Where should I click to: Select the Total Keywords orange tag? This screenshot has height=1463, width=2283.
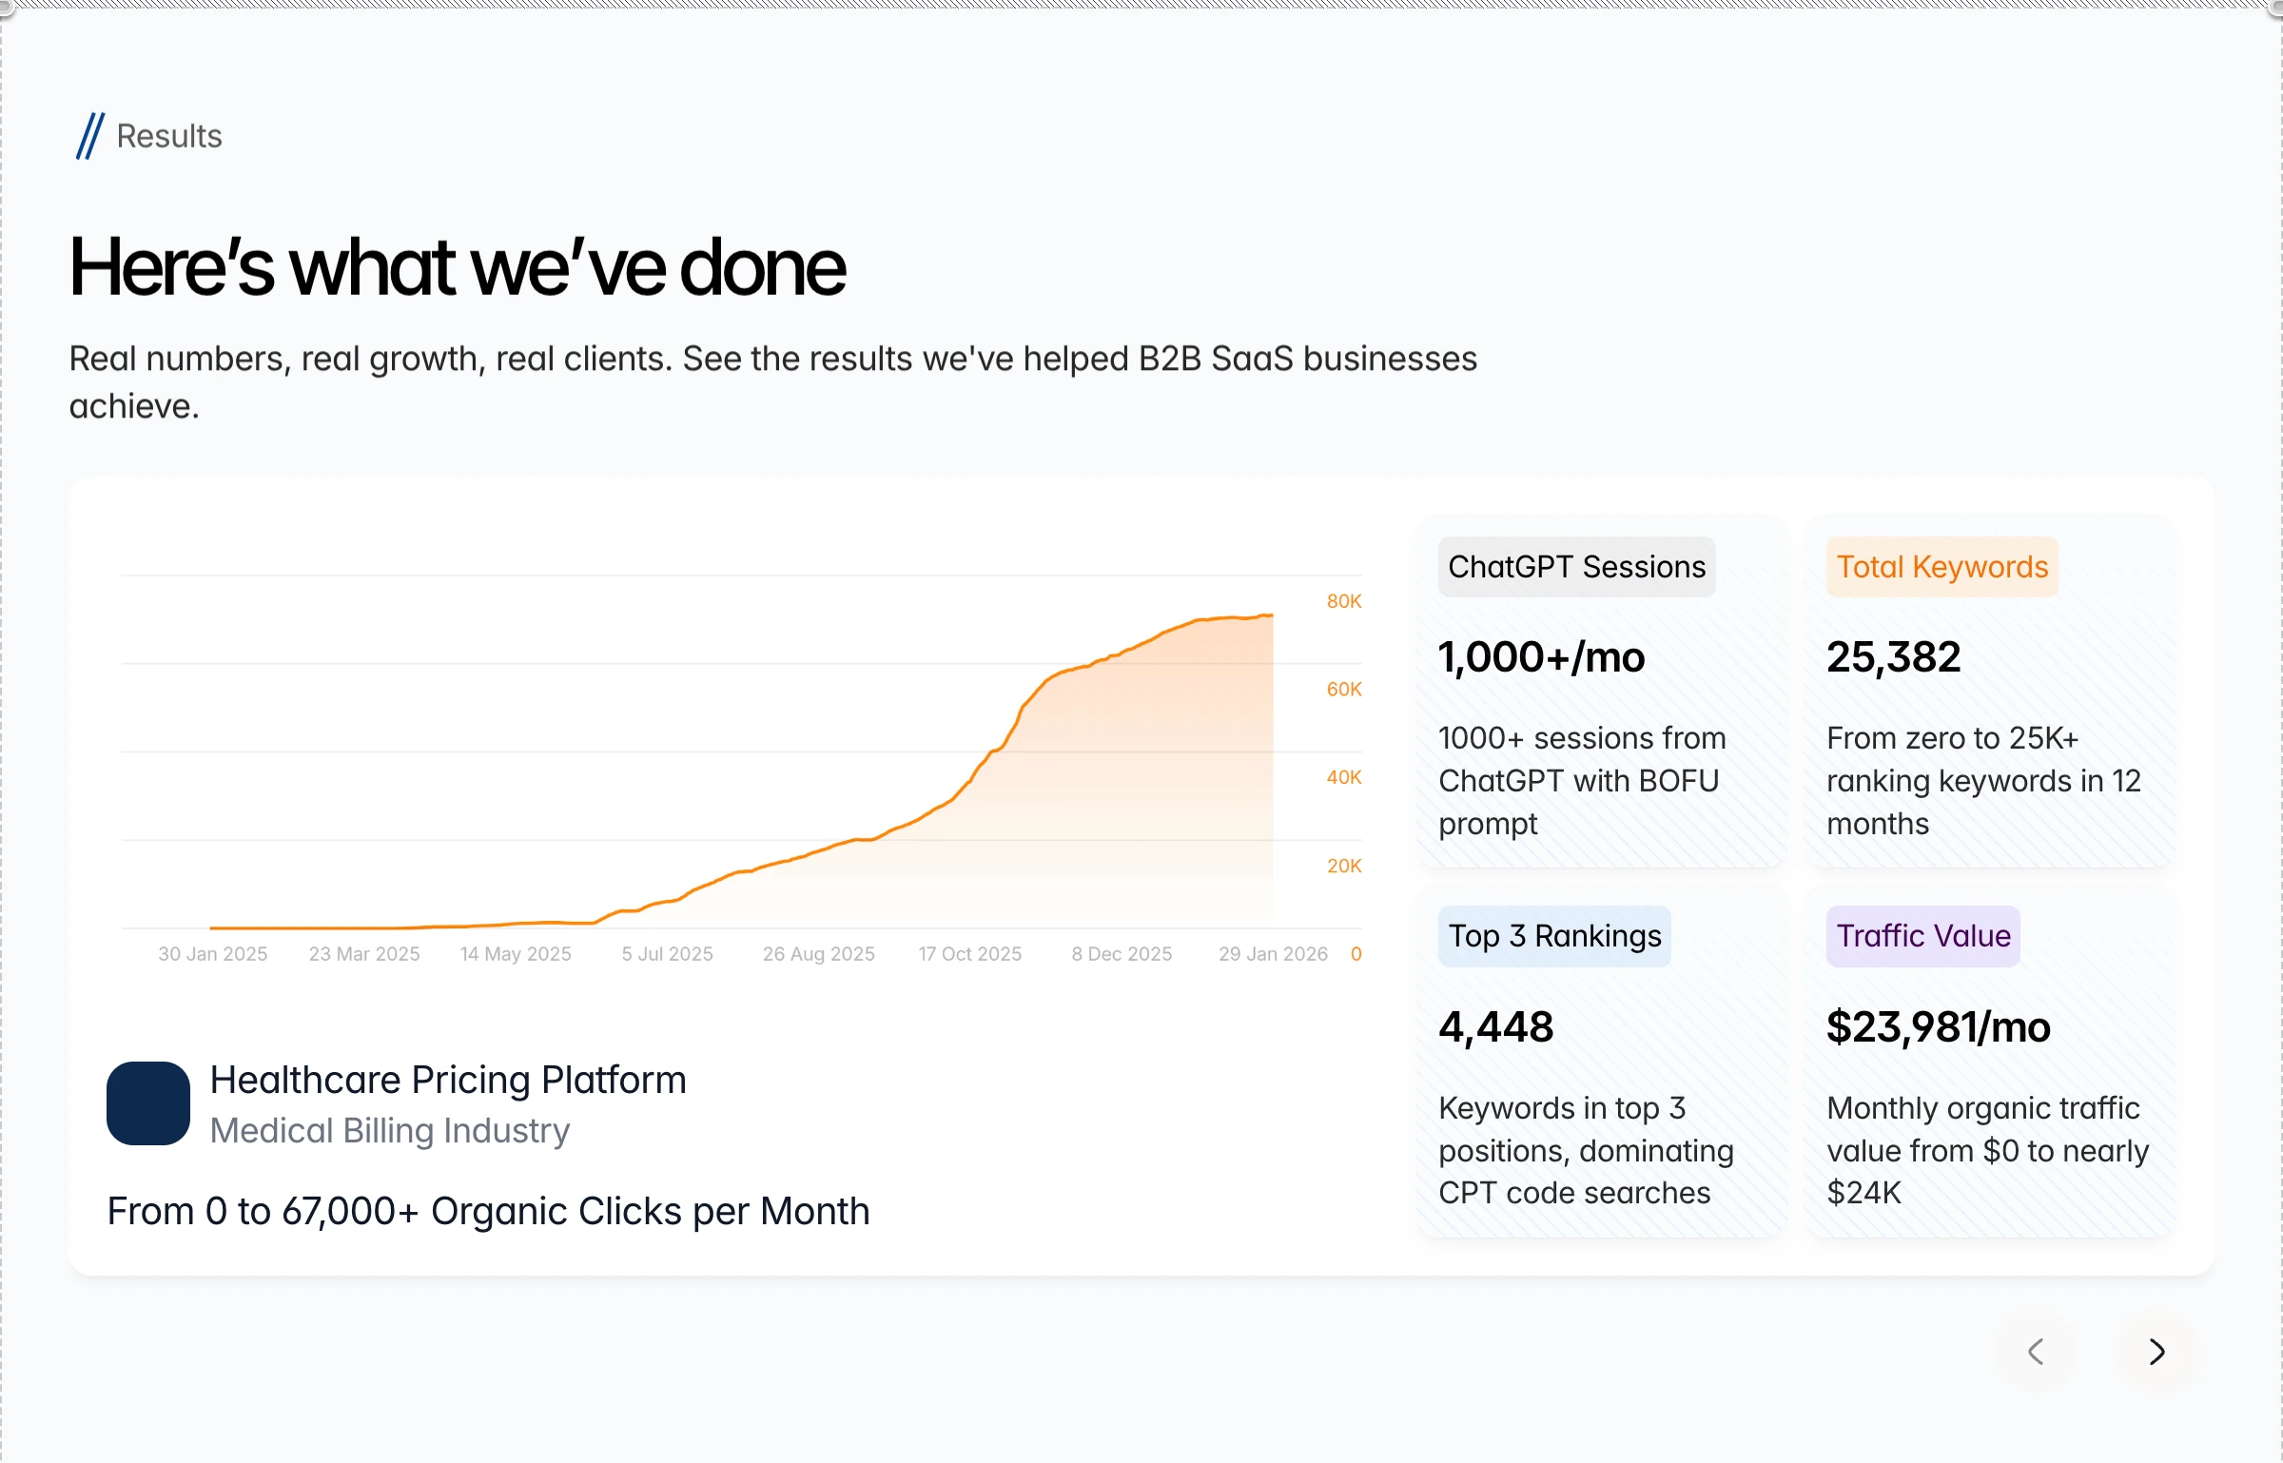[1942, 567]
